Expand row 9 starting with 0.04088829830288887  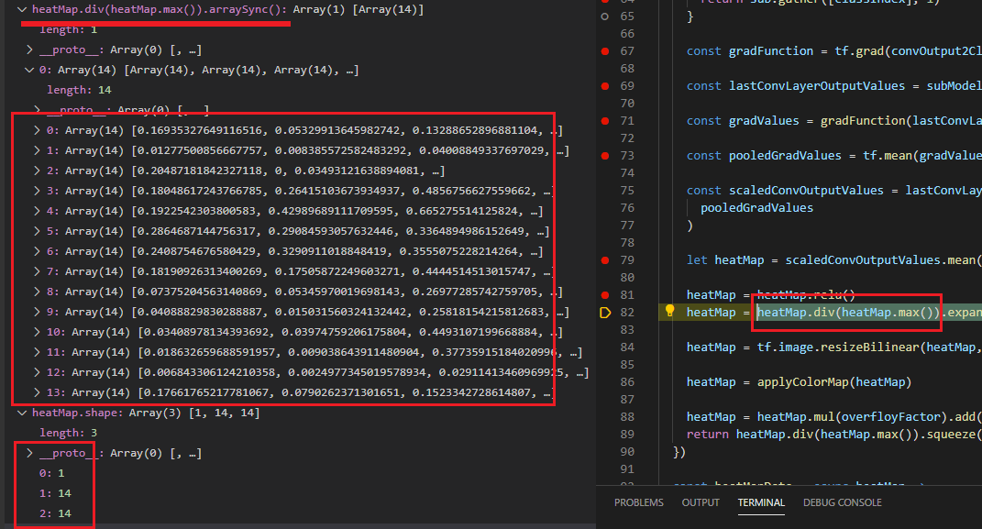37,312
